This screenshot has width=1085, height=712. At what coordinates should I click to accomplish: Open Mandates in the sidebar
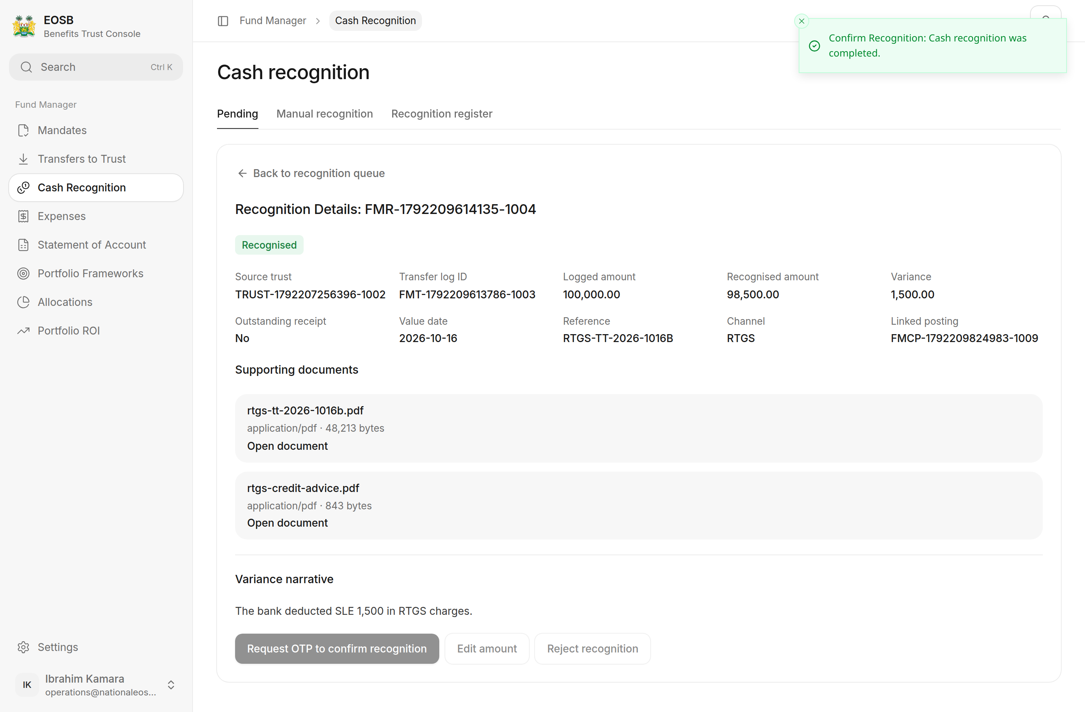click(96, 130)
